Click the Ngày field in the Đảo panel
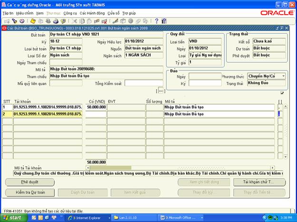Screen dimensions: 297x222 click(x=205, y=76)
